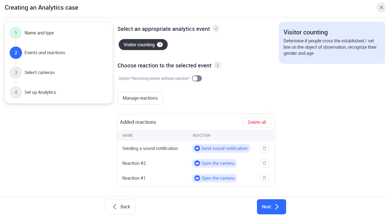Delete the sound notification reaction via trash icon
The width and height of the screenshot is (385, 216).
coord(264,149)
